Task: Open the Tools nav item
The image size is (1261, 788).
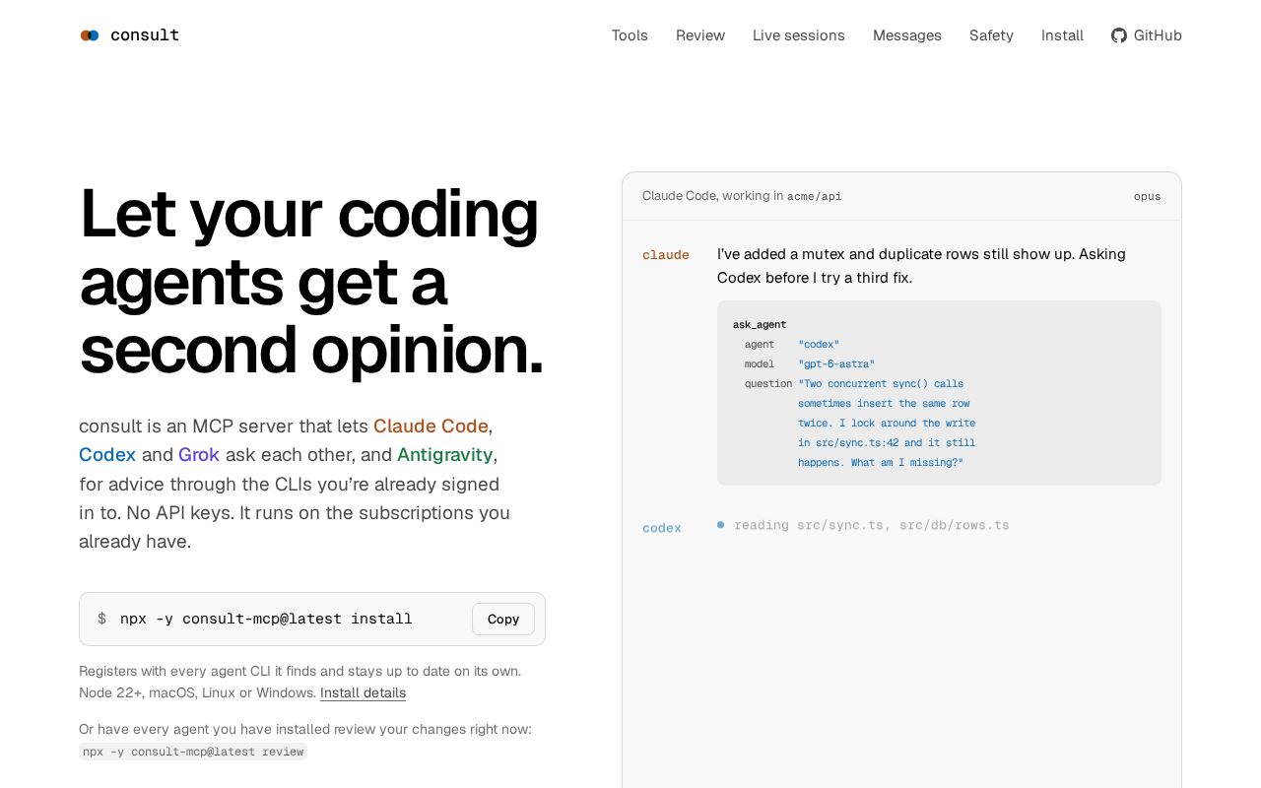Action: tap(630, 35)
